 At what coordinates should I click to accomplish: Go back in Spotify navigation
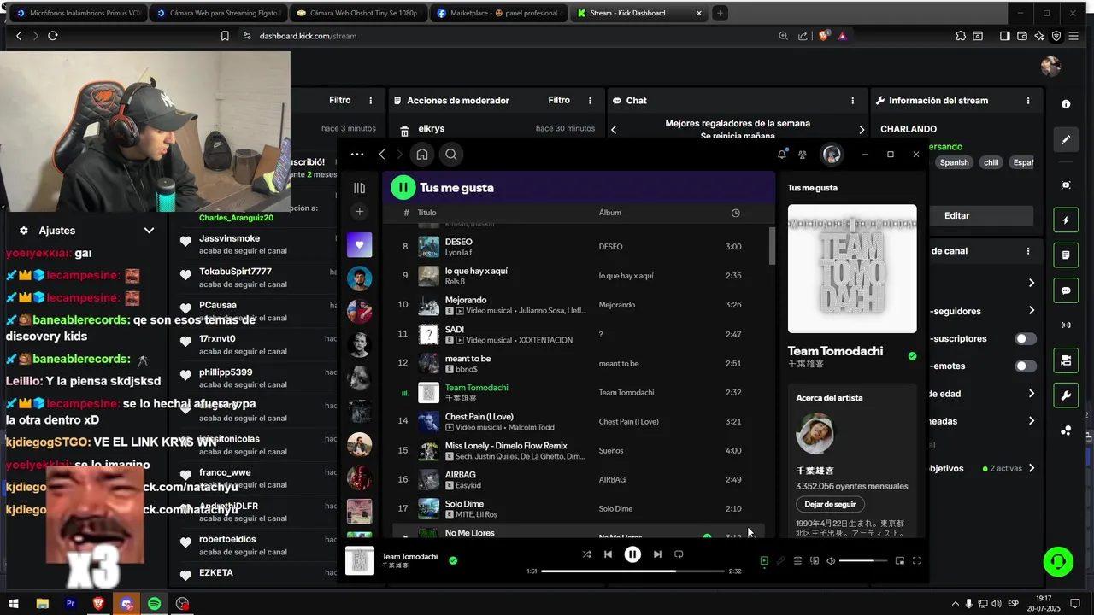tap(382, 155)
